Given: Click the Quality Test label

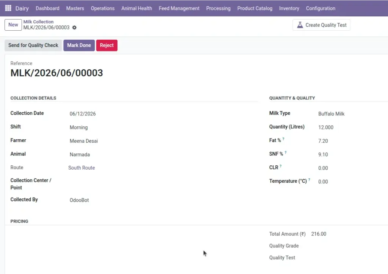Looking at the screenshot, I should click(282, 258).
